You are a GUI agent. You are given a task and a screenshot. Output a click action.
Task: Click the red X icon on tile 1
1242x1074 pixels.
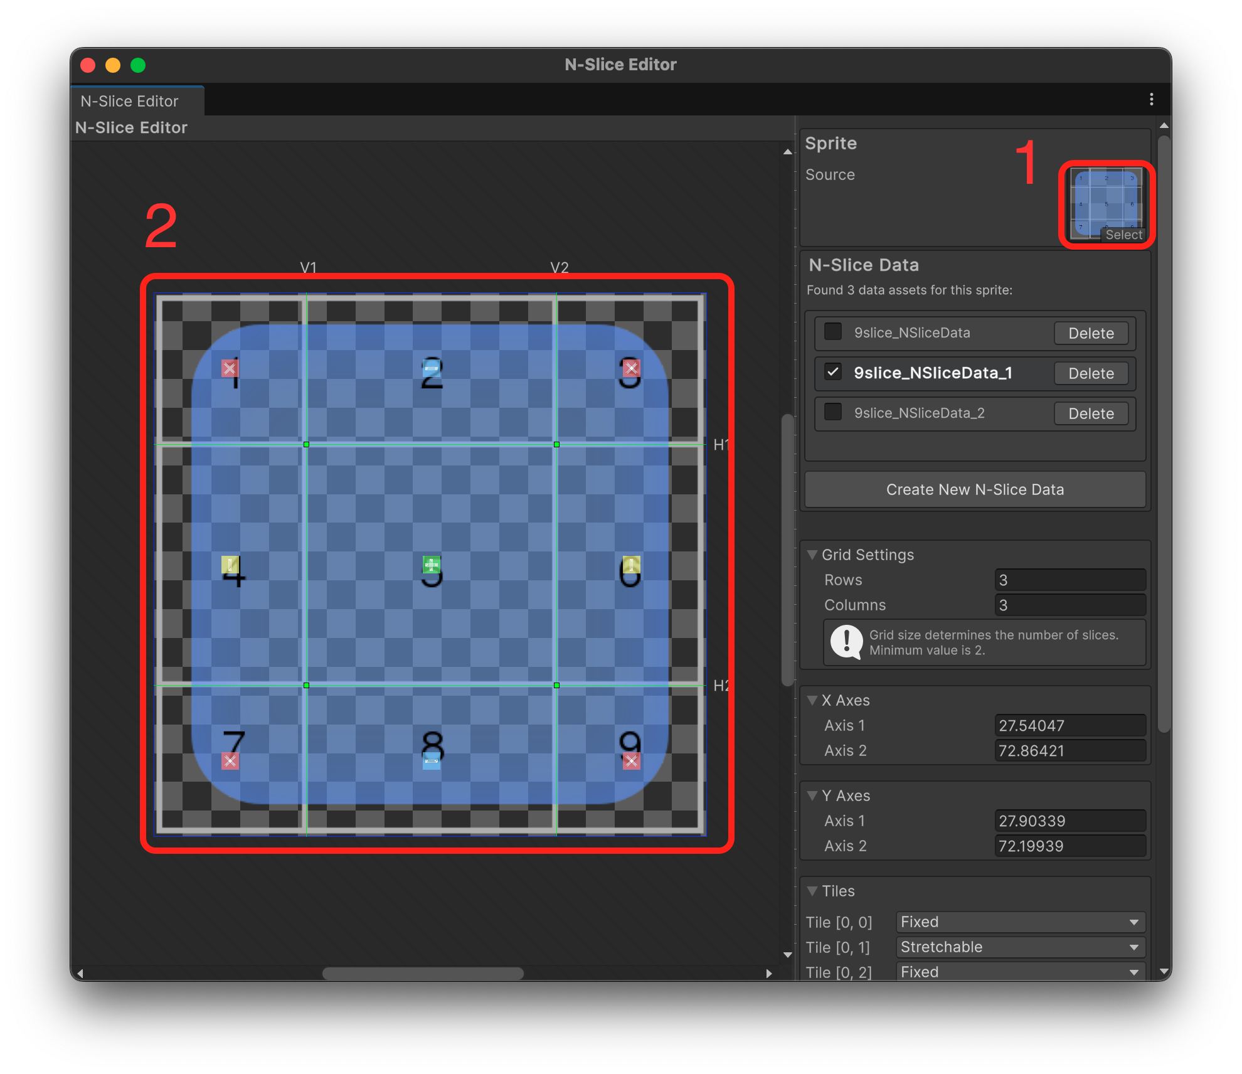pyautogui.click(x=230, y=368)
